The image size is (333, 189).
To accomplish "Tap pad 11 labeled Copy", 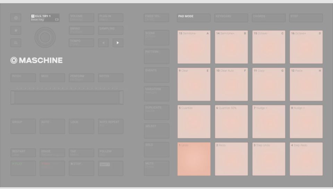I will [x=268, y=84].
